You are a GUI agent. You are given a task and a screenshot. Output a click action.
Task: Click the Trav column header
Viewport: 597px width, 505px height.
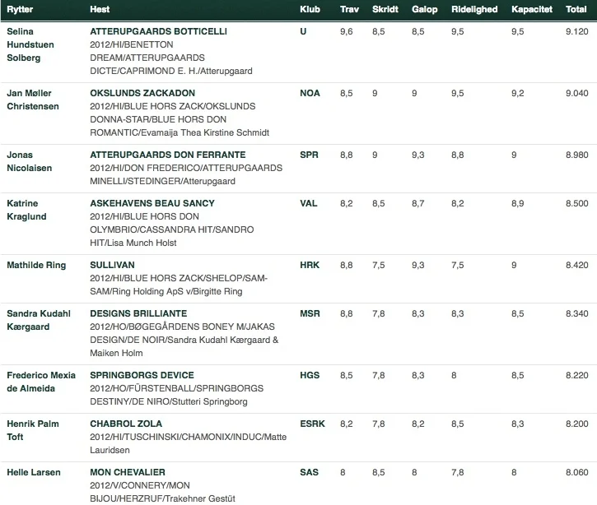click(x=349, y=10)
